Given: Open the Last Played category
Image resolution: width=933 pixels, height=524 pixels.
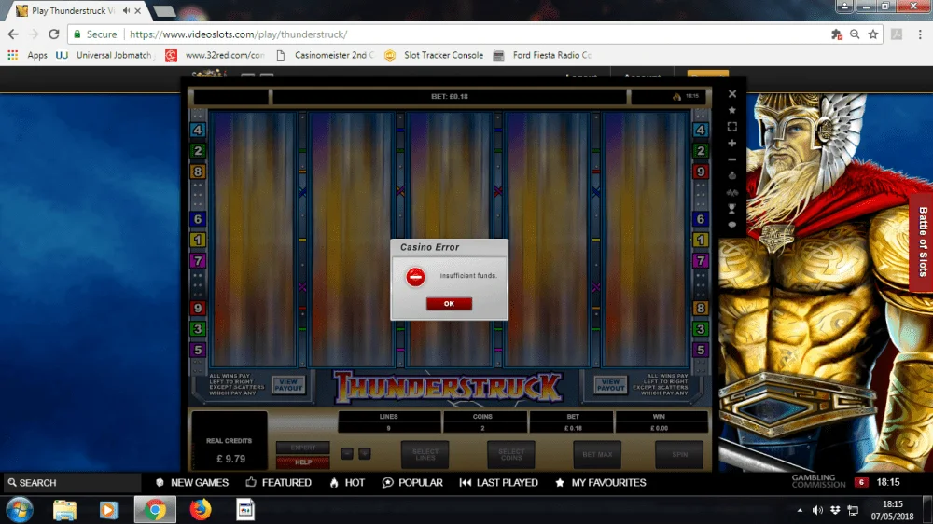Looking at the screenshot, I should click(x=498, y=482).
